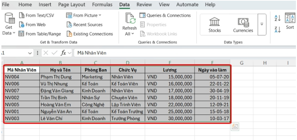297x140 pixels.
Task: Click the Nhân Sự cell
Action: (x=96, y=98)
